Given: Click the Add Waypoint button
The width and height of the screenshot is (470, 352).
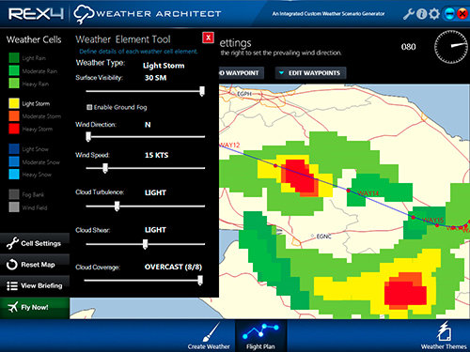Looking at the screenshot, I should coord(242,73).
